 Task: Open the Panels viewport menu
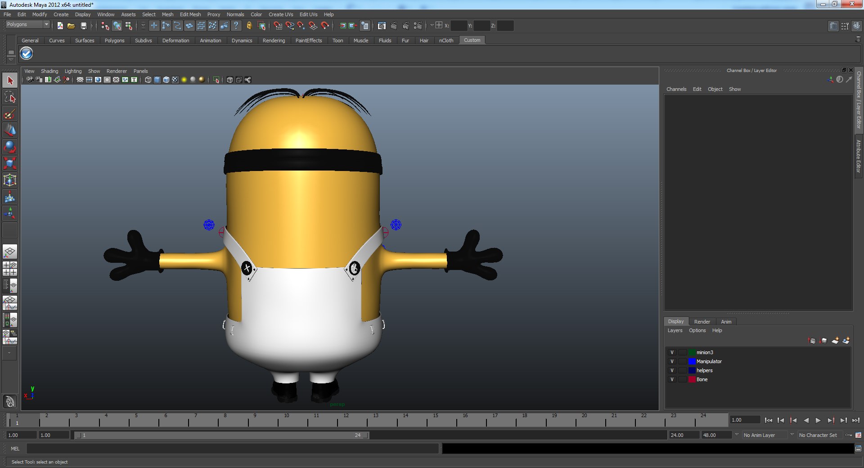coord(140,71)
